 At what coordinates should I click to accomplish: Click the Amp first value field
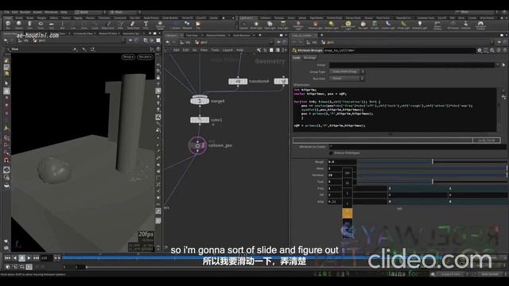pos(357,202)
